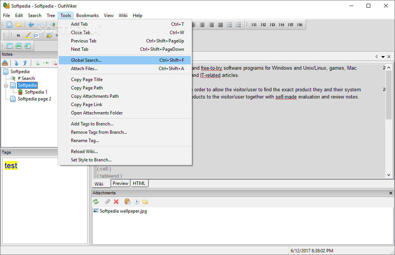Insert a bulleted list
Image resolution: width=395 pixels, height=255 pixels.
(x=230, y=25)
